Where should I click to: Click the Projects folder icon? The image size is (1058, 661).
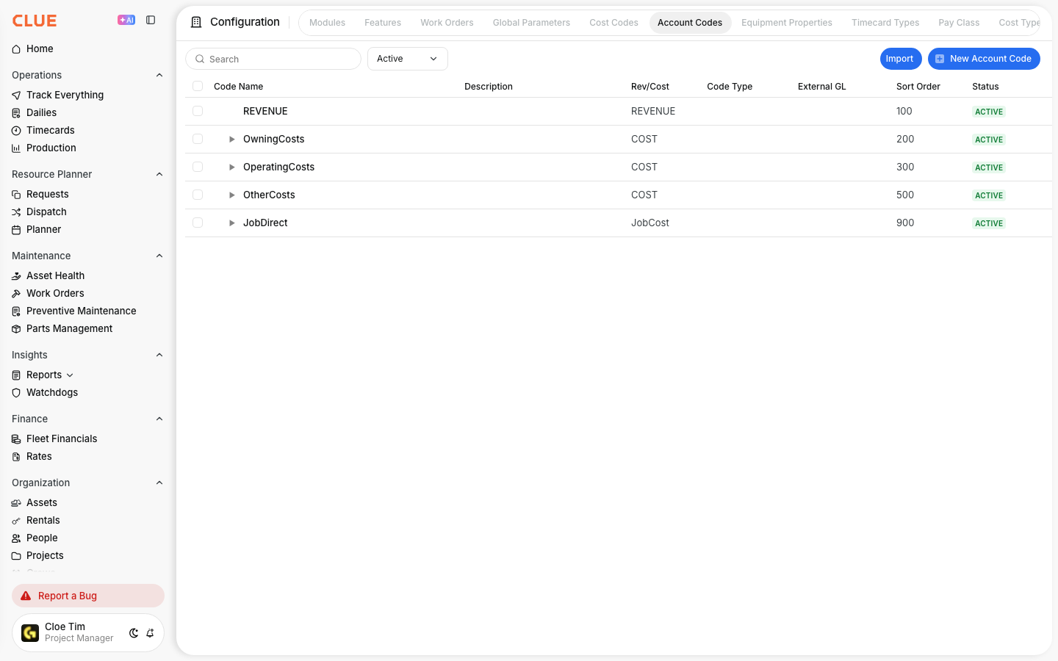point(16,556)
